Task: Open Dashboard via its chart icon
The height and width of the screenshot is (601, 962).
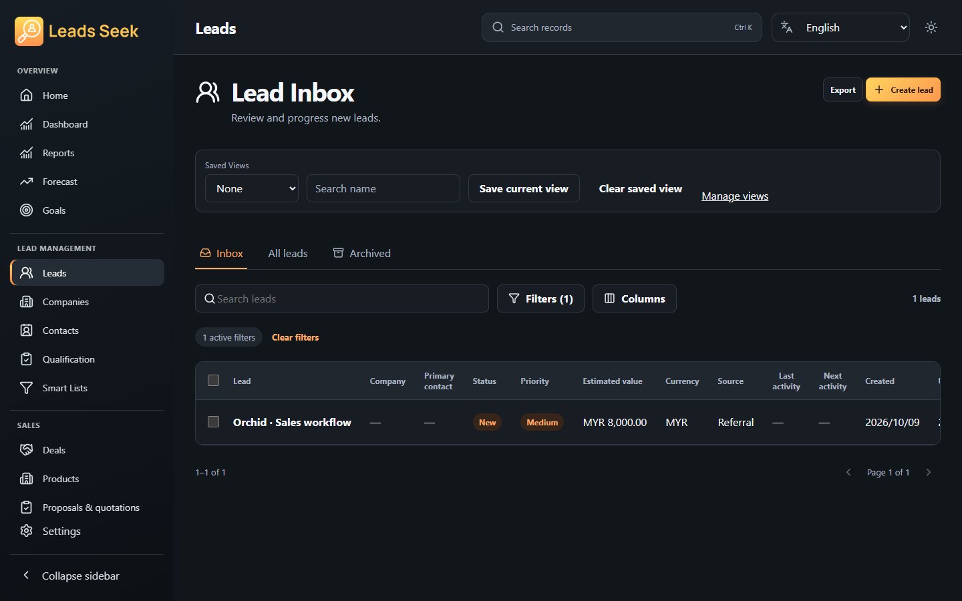Action: pos(26,124)
